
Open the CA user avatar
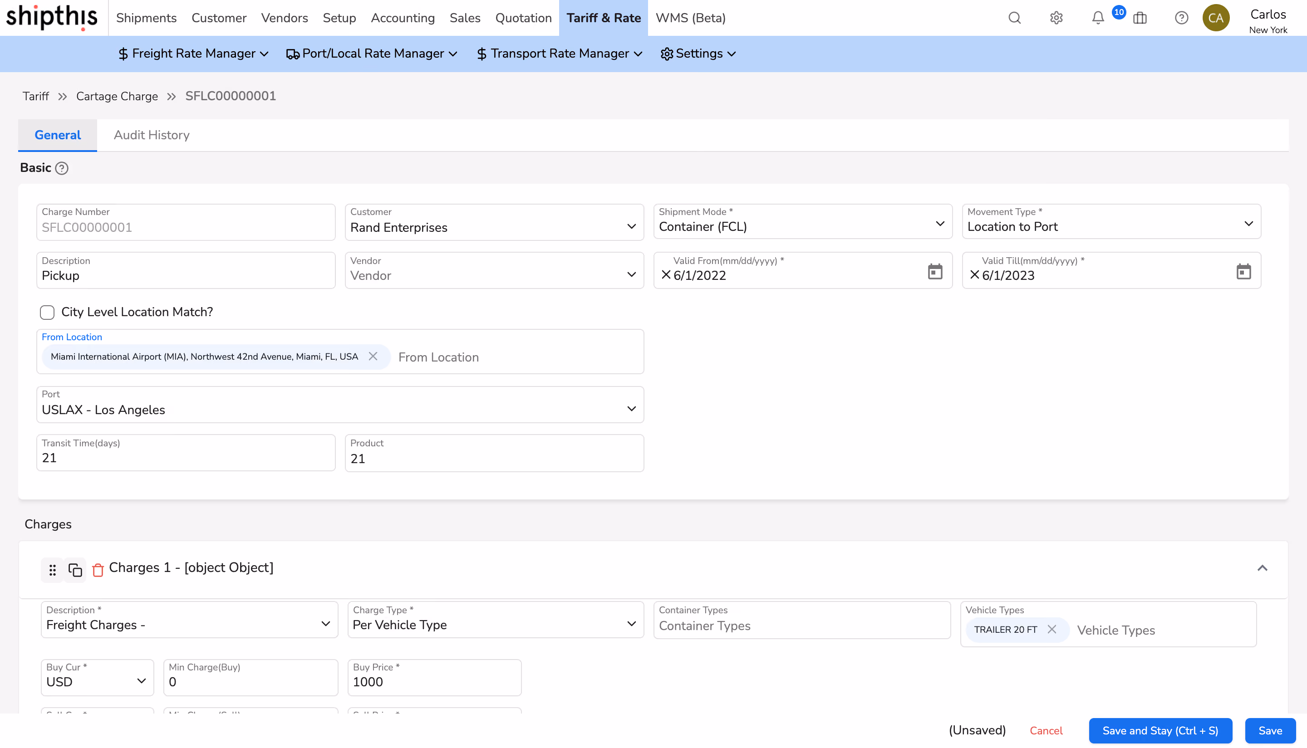point(1216,18)
